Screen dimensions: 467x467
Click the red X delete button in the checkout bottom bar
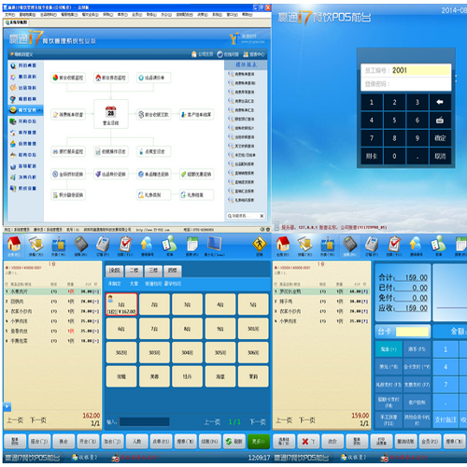[308, 441]
